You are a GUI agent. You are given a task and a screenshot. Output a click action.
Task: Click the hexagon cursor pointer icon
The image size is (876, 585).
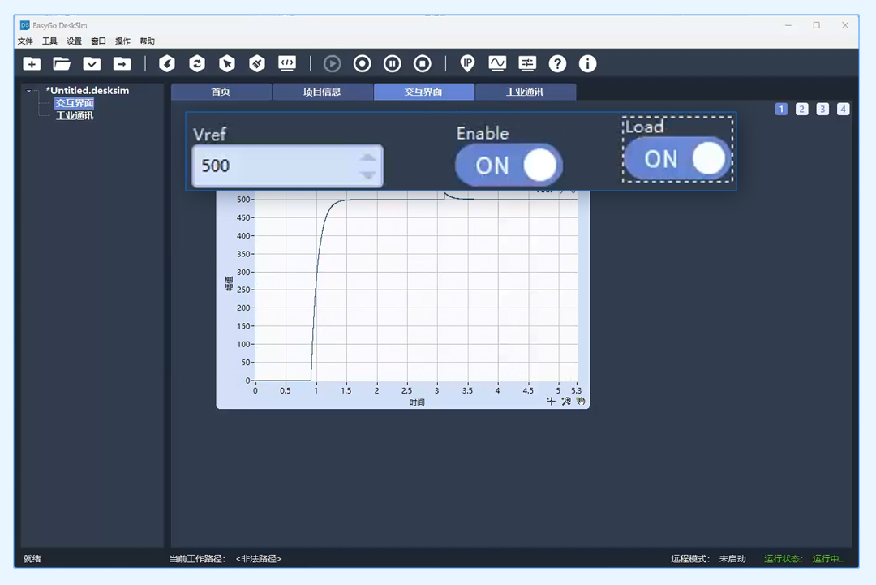(x=227, y=64)
